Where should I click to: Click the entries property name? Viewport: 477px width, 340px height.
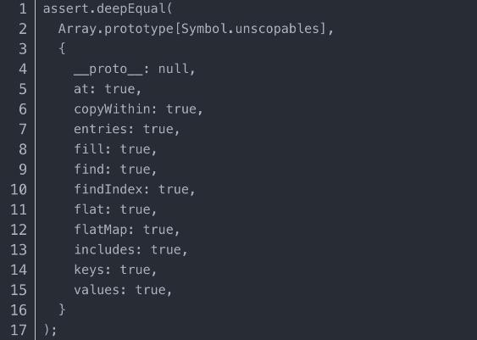pos(100,129)
